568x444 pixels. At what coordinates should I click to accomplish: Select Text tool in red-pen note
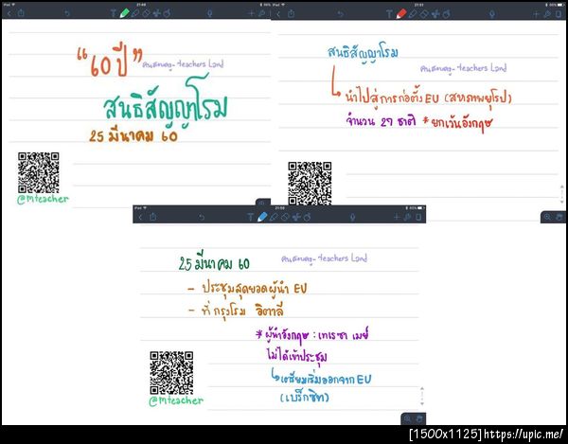pos(389,14)
